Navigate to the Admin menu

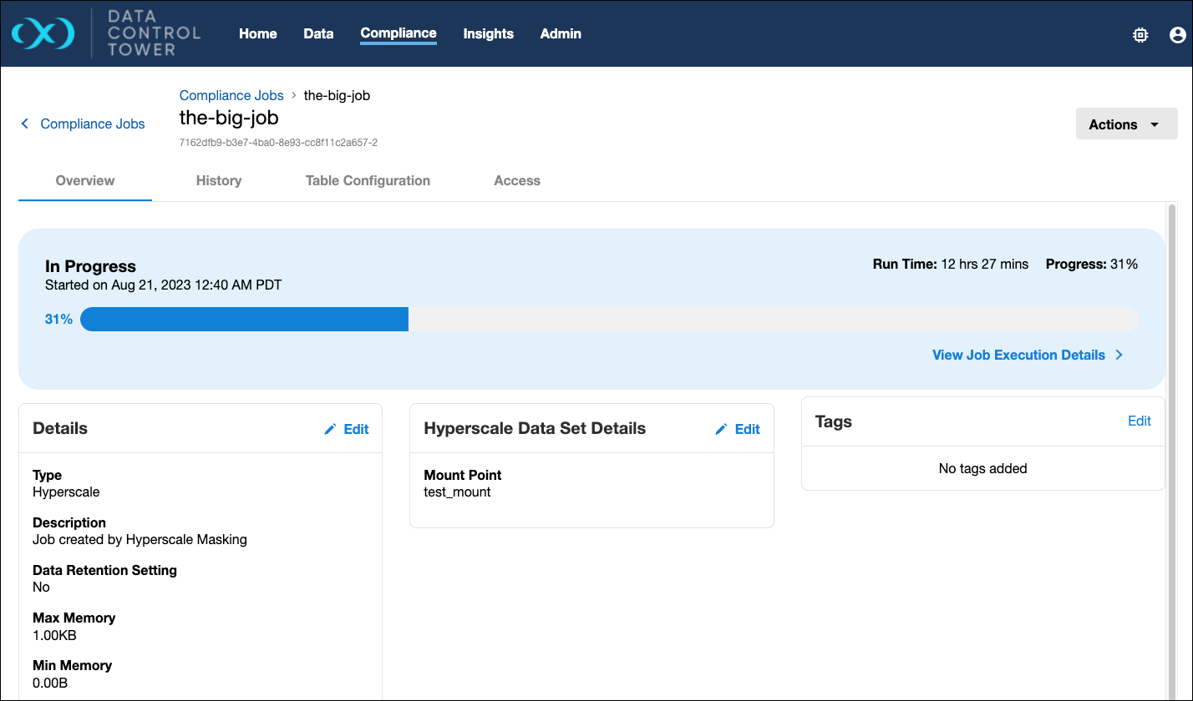561,33
